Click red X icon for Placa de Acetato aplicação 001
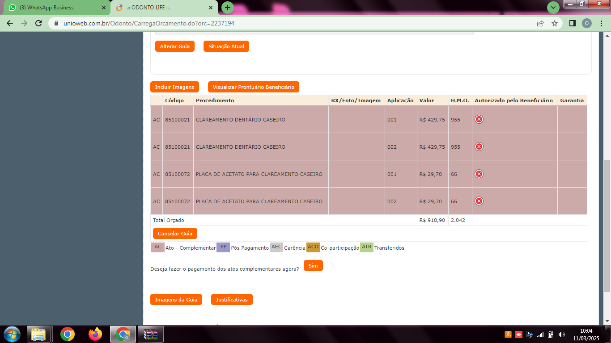Image resolution: width=611 pixels, height=343 pixels. (x=479, y=174)
